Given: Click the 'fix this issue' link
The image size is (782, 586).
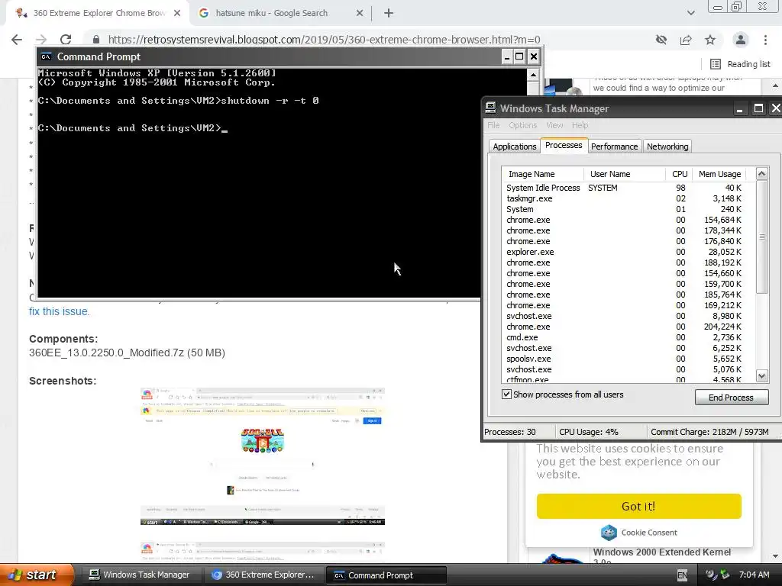Looking at the screenshot, I should click(x=59, y=311).
